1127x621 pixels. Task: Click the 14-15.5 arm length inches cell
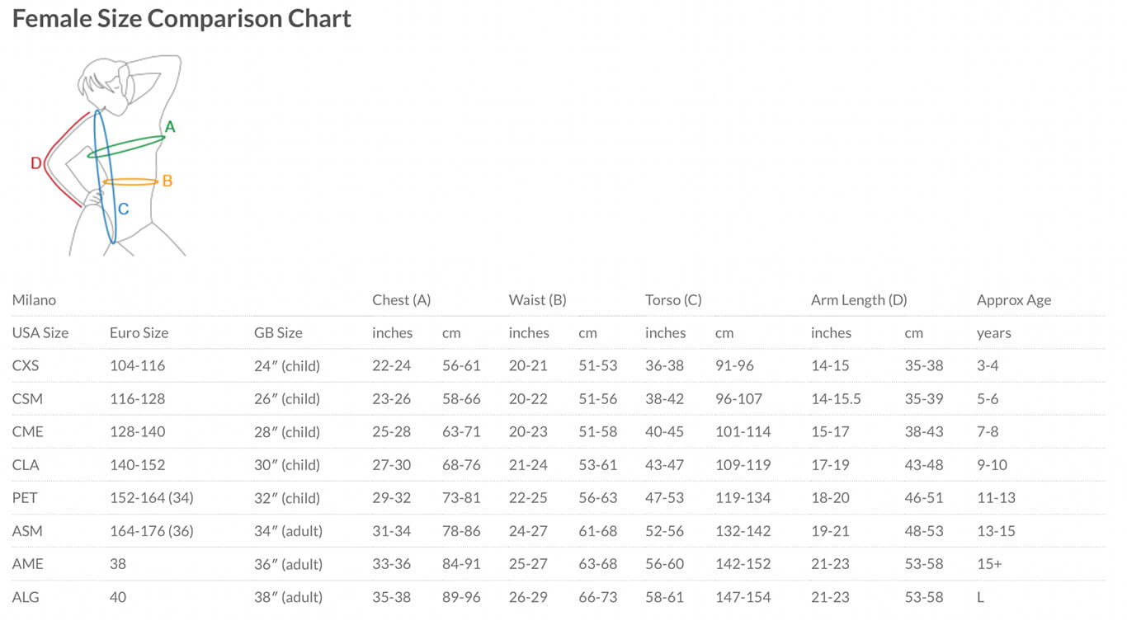click(836, 399)
